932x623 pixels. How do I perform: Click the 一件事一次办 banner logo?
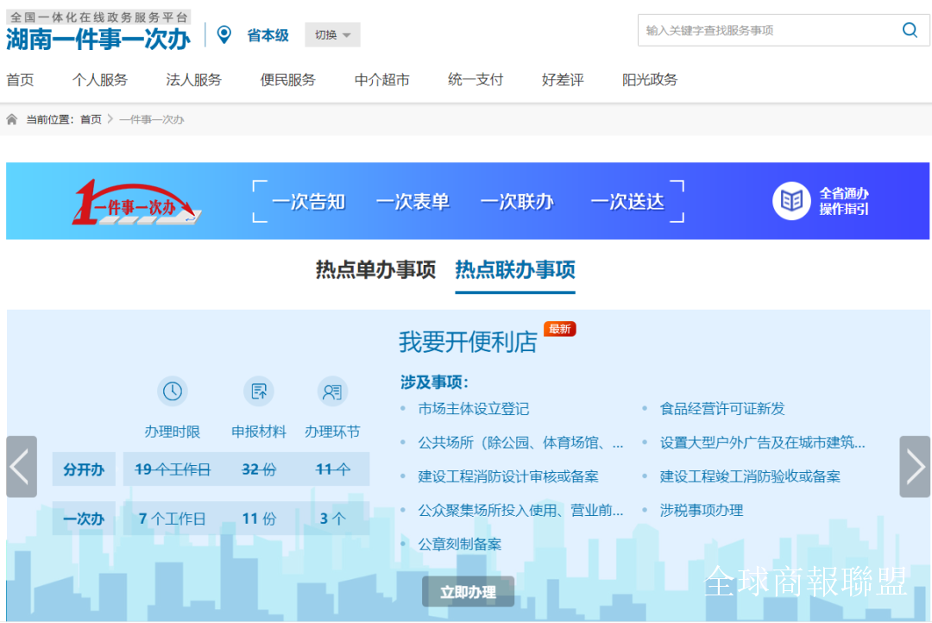pos(136,202)
